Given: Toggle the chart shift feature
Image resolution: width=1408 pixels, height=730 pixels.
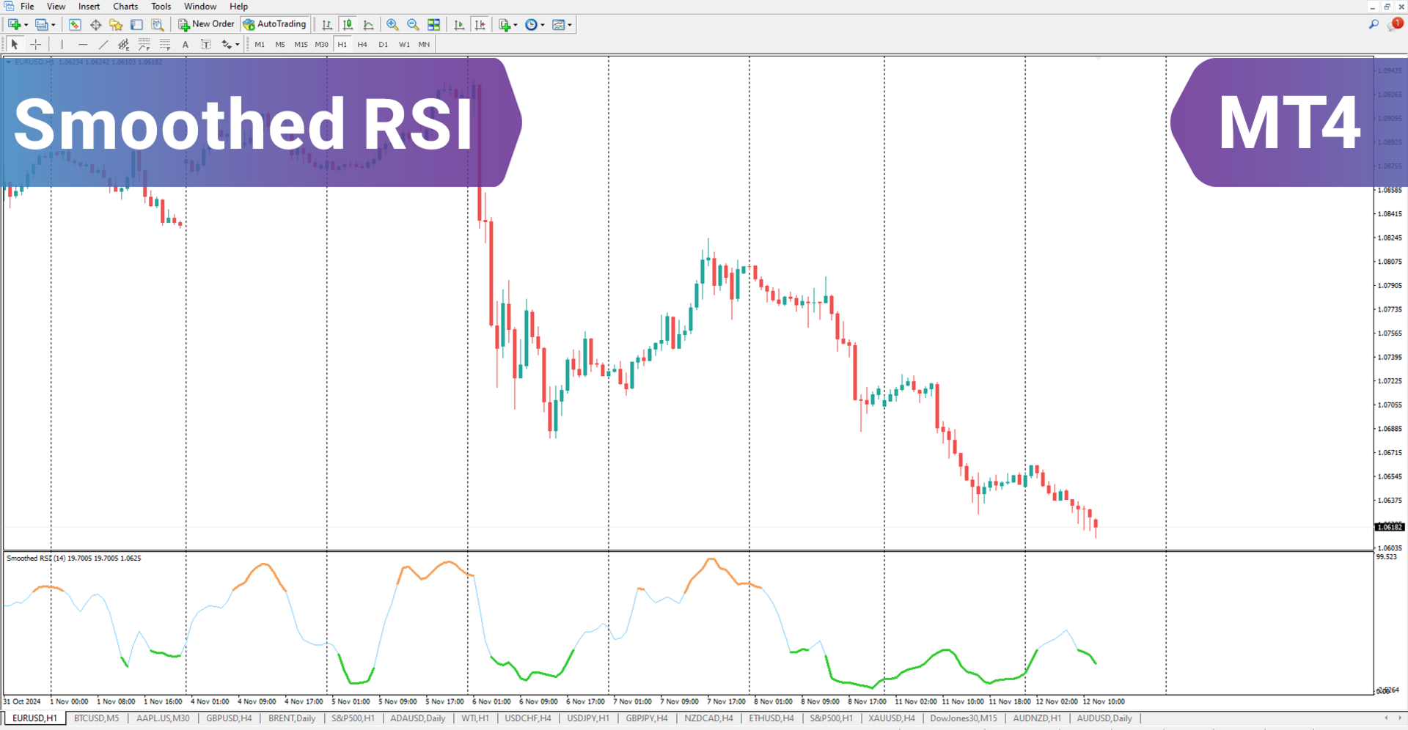Looking at the screenshot, I should pyautogui.click(x=481, y=24).
